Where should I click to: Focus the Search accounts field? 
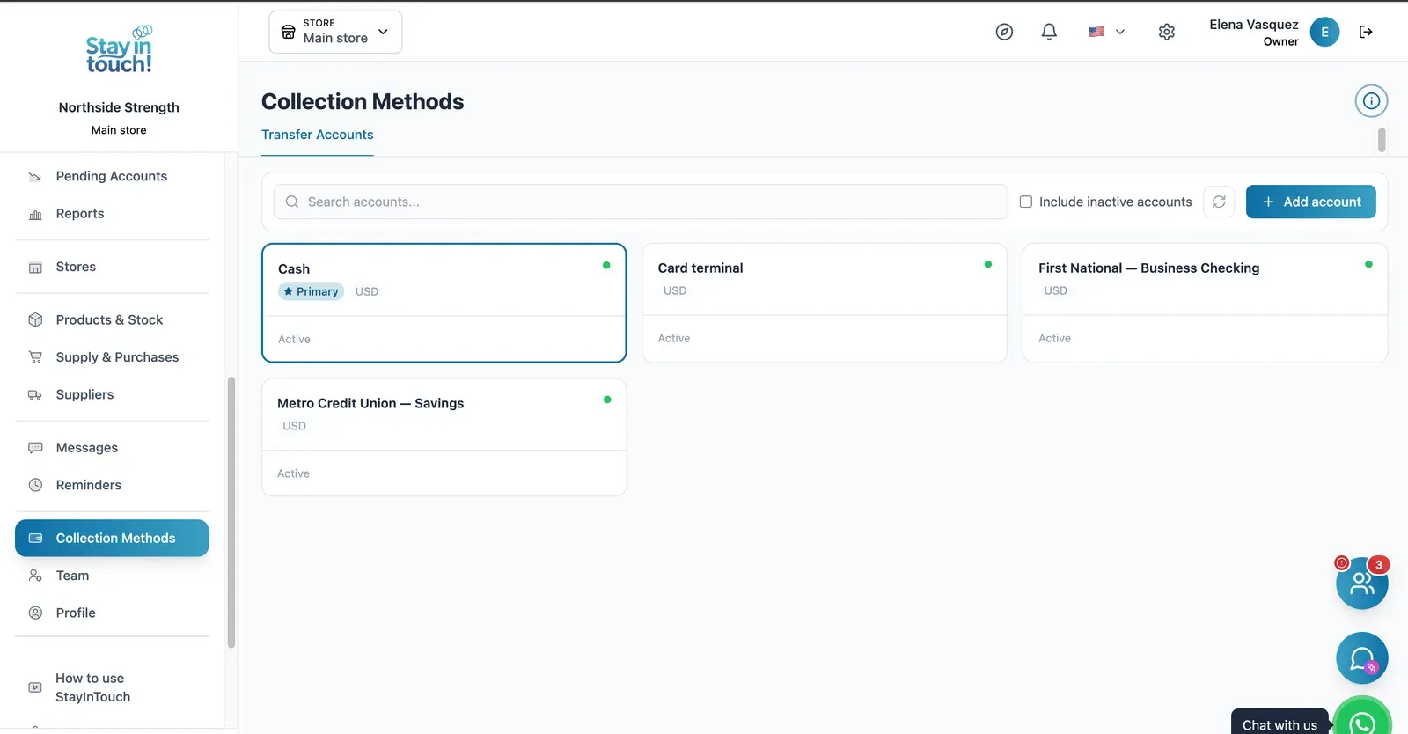click(x=641, y=202)
